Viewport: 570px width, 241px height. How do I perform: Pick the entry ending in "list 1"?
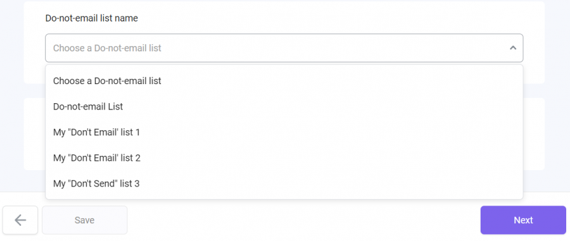coord(284,132)
